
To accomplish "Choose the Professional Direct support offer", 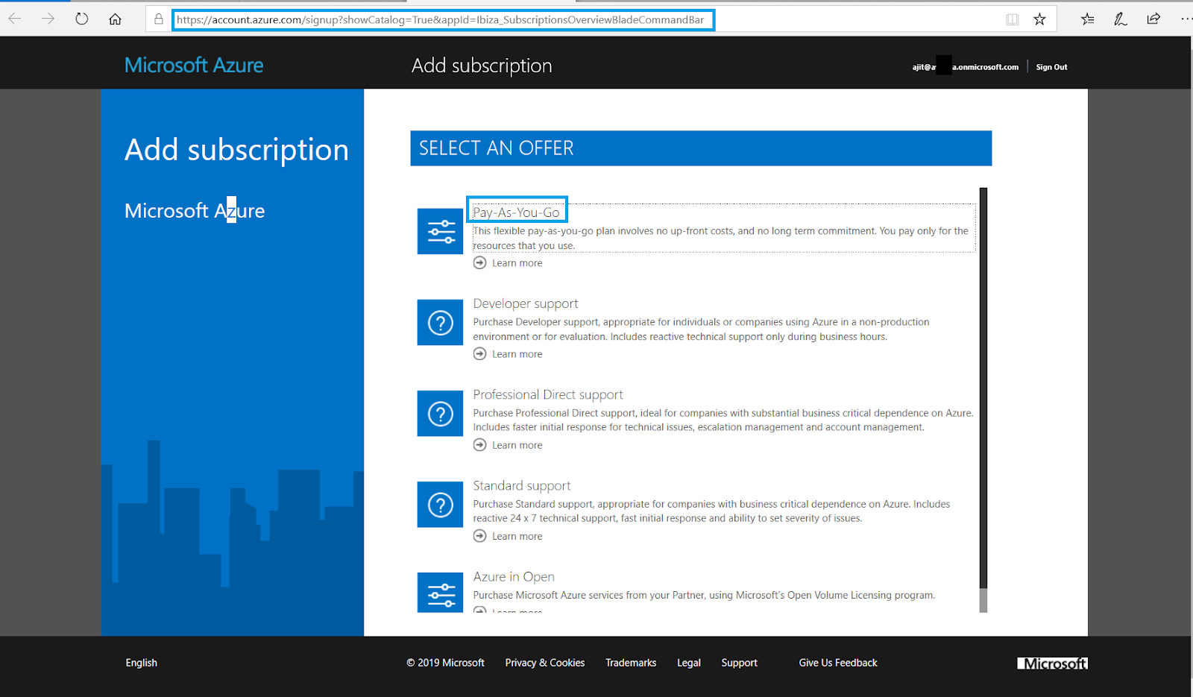I will (547, 394).
